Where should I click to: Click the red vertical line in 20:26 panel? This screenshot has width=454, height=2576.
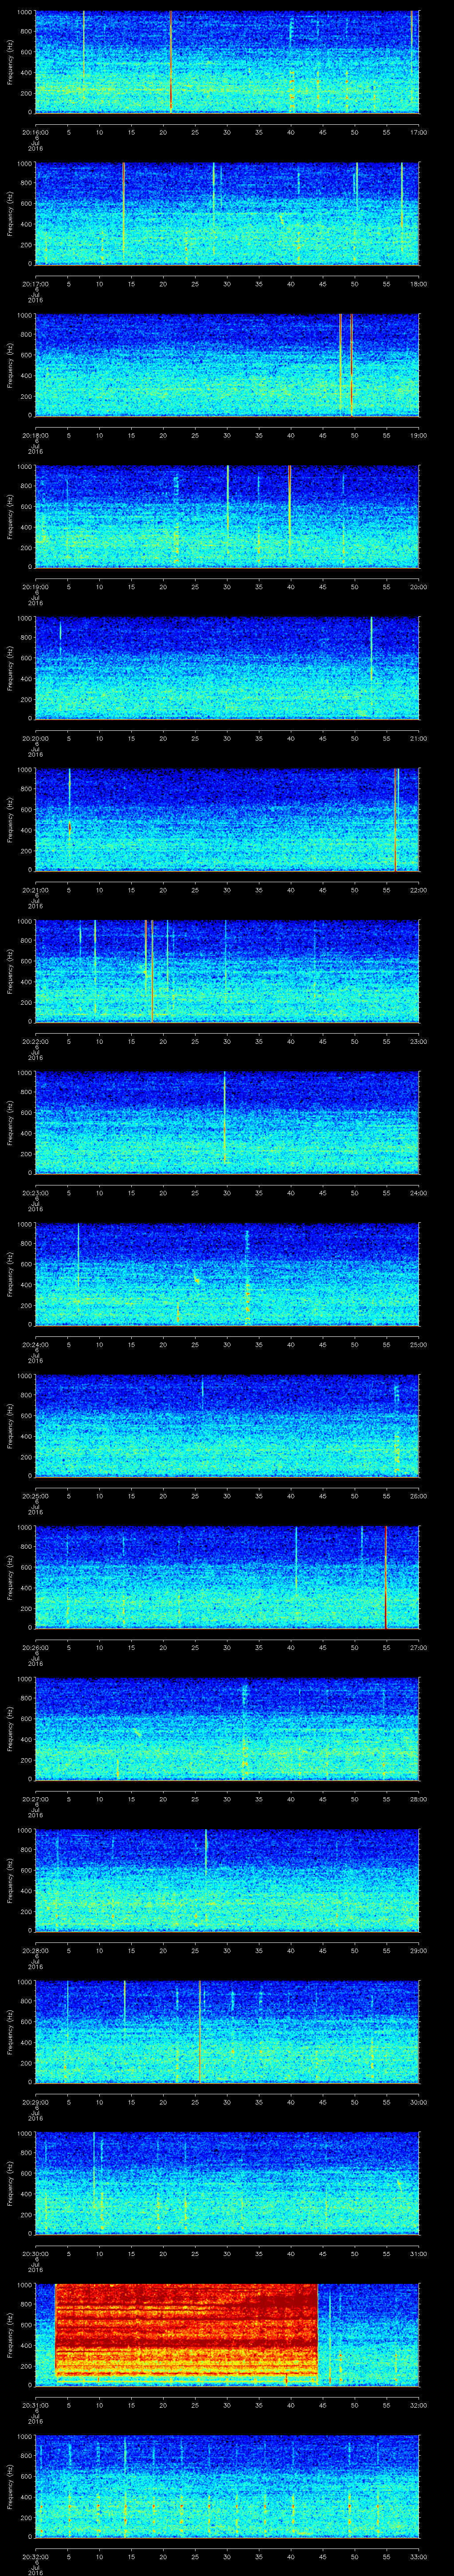pyautogui.click(x=385, y=1577)
